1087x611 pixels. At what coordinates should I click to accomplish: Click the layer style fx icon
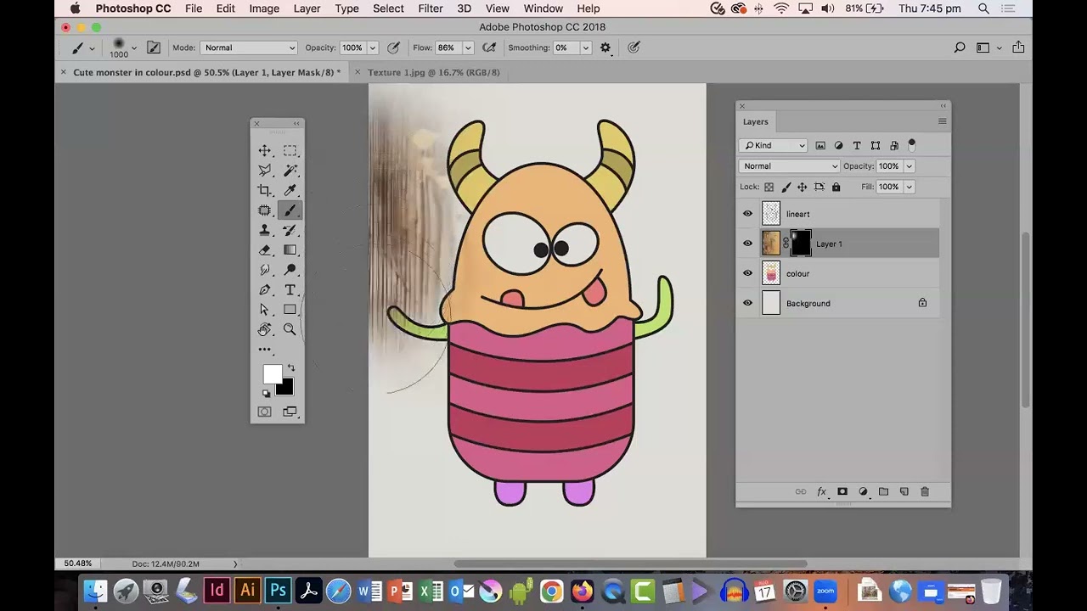pos(821,491)
